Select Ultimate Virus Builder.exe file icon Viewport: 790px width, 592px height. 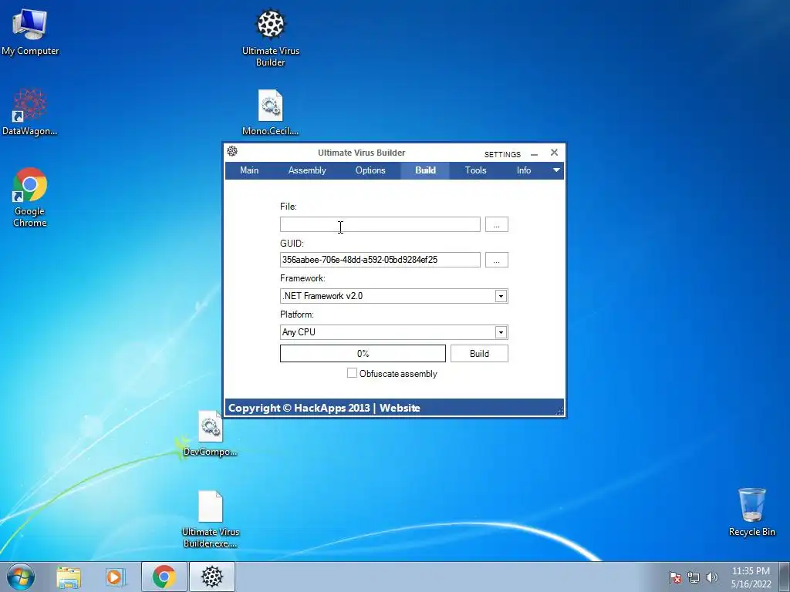210,519
